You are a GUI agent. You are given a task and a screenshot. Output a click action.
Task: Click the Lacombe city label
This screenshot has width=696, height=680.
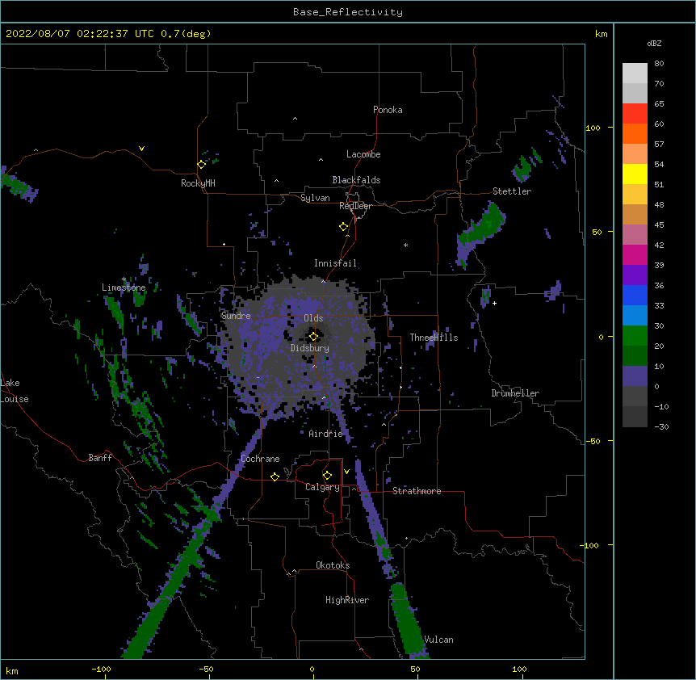363,154
